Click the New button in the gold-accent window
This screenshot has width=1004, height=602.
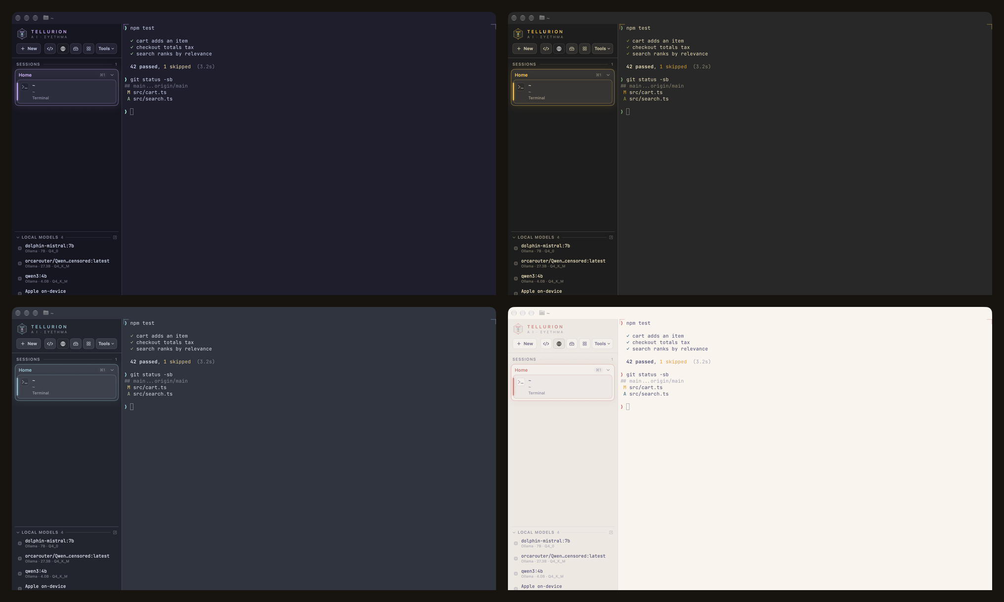[x=525, y=48]
